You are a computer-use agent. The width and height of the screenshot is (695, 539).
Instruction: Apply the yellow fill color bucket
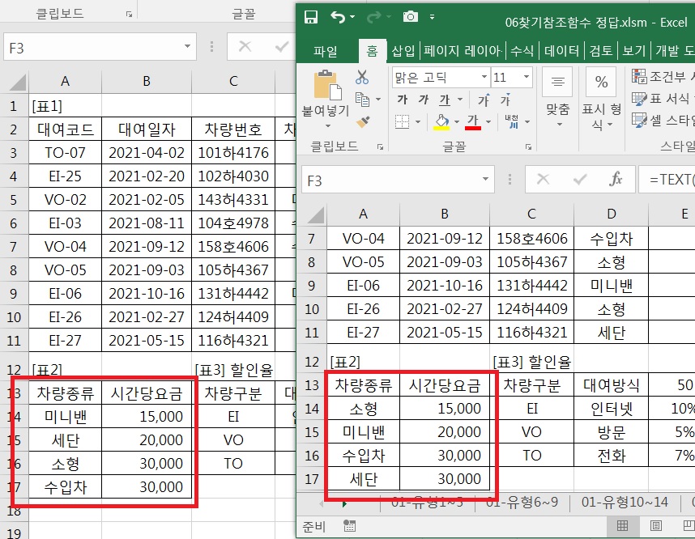click(441, 121)
